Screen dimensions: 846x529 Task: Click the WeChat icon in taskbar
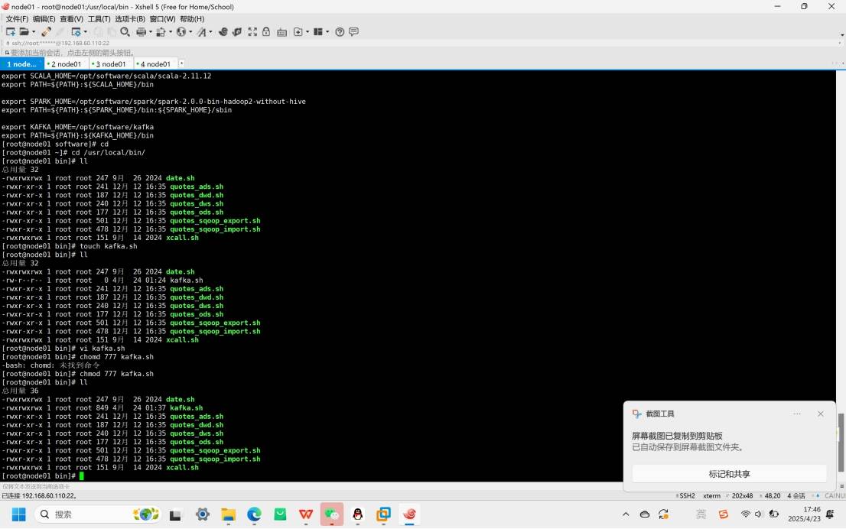332,514
